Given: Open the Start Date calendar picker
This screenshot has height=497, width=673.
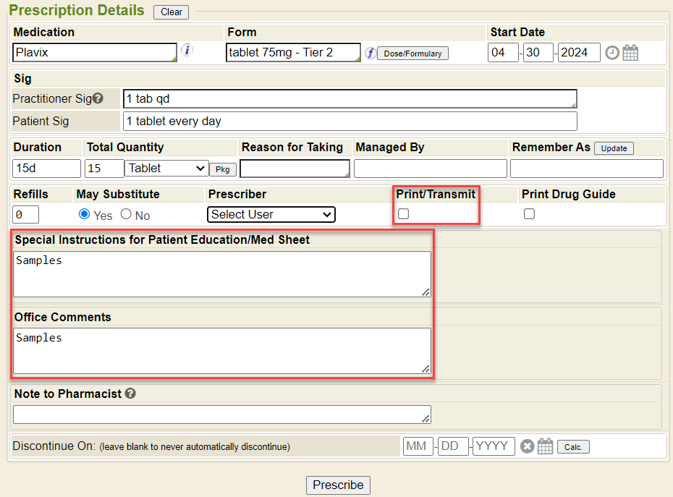Looking at the screenshot, I should (630, 53).
